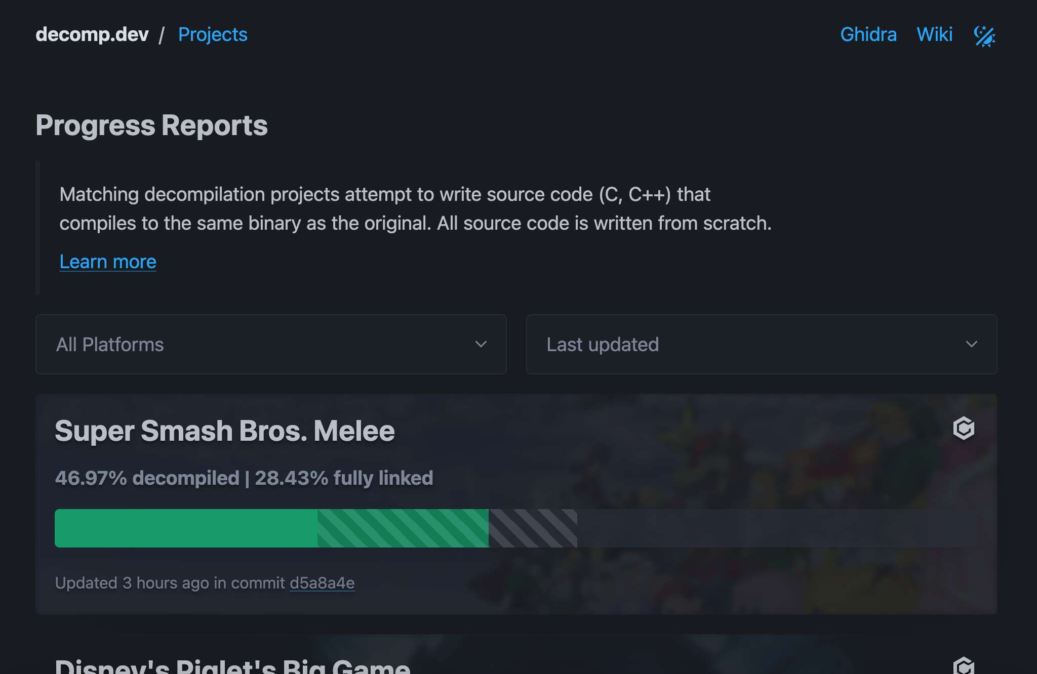This screenshot has width=1037, height=674.
Task: Expand the Last updated sort dropdown
Action: click(x=761, y=344)
